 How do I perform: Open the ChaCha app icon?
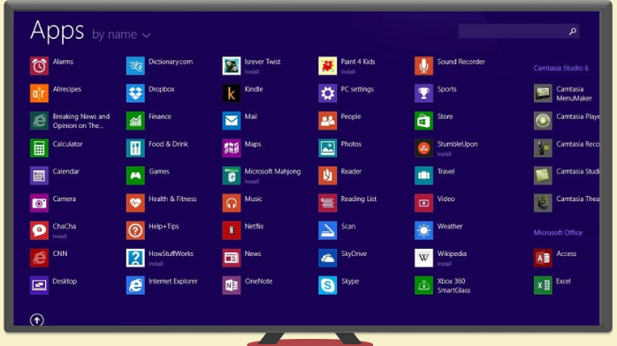[39, 230]
